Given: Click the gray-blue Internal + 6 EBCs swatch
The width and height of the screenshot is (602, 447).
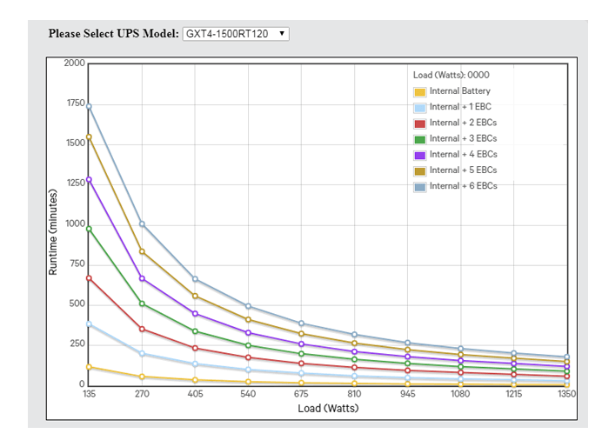Looking at the screenshot, I should point(419,186).
